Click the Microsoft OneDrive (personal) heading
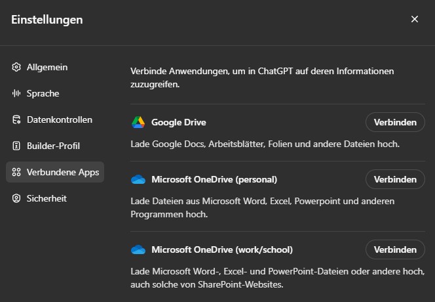This screenshot has width=435, height=302. (x=214, y=179)
